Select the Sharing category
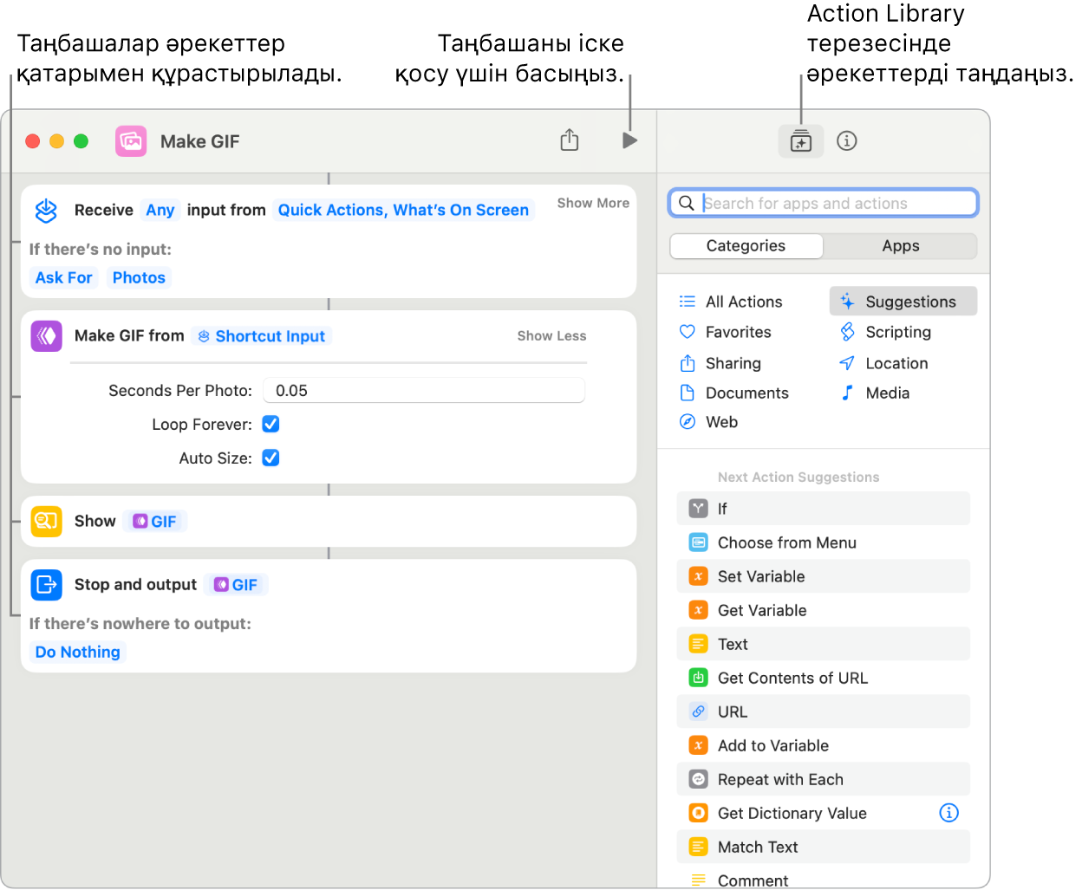The width and height of the screenshot is (1082, 890). click(x=720, y=363)
